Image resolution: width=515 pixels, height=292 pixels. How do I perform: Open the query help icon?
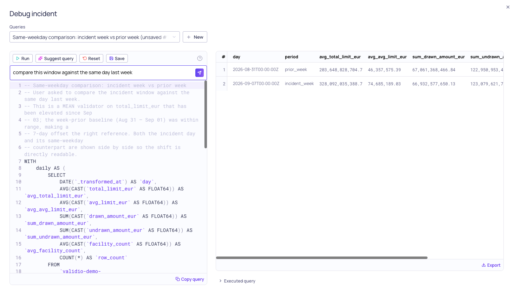pyautogui.click(x=200, y=58)
